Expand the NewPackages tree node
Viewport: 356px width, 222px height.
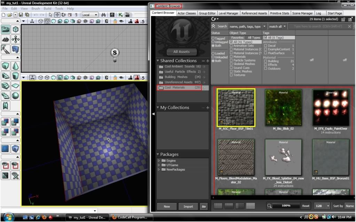coord(159,170)
